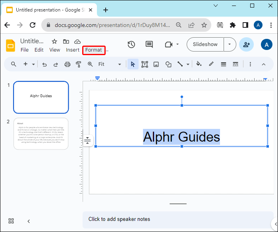Select the Text box tool

[x=145, y=64]
